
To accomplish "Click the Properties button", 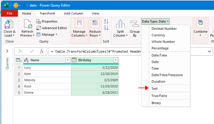I will pyautogui.click(x=49, y=21).
